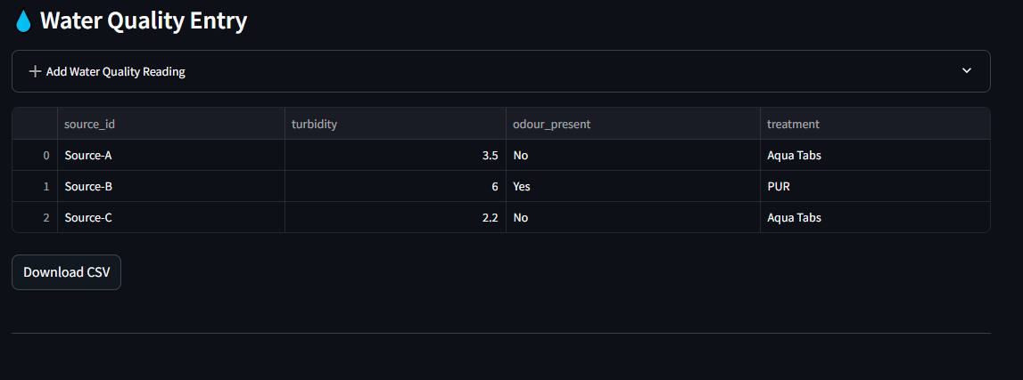
Task: Select the PUR treatment cell
Action: (x=779, y=187)
